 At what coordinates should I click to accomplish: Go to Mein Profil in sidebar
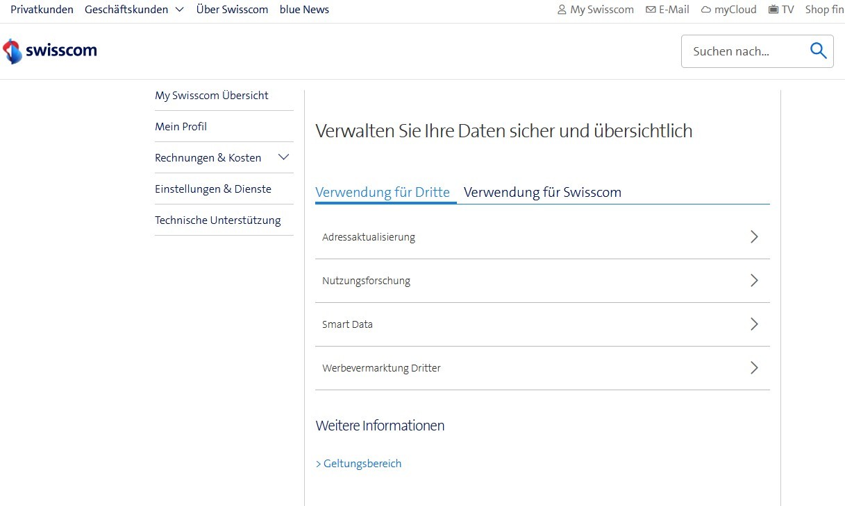pyautogui.click(x=181, y=126)
